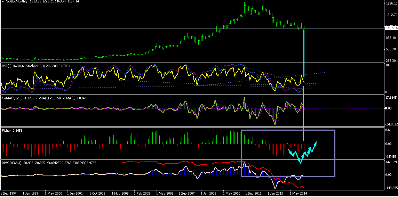Click the 1866.10 price axis label
The height and width of the screenshot is (197, 398).
(x=391, y=3)
